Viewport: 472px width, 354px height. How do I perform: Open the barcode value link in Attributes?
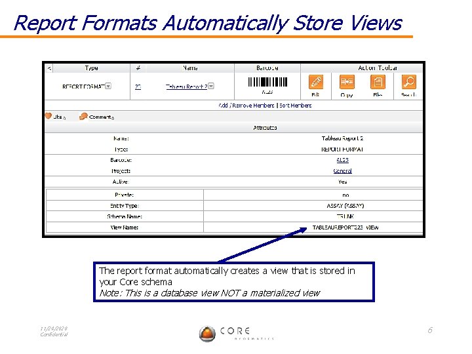[343, 160]
